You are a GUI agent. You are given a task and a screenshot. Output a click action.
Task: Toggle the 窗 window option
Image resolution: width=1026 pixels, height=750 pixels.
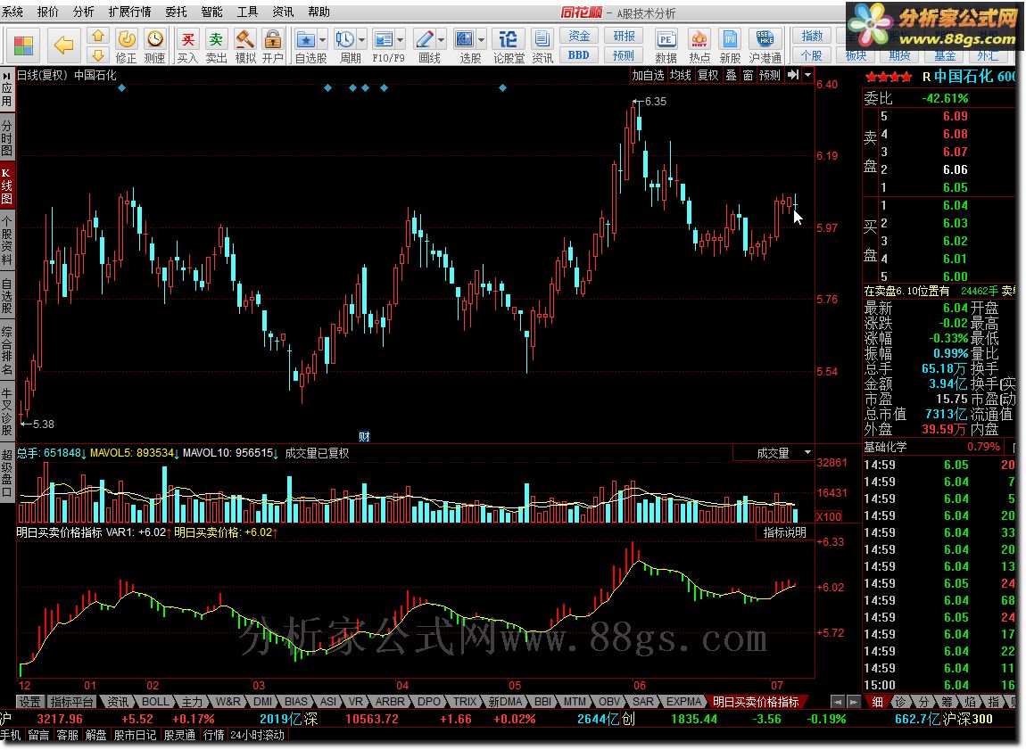pyautogui.click(x=748, y=75)
